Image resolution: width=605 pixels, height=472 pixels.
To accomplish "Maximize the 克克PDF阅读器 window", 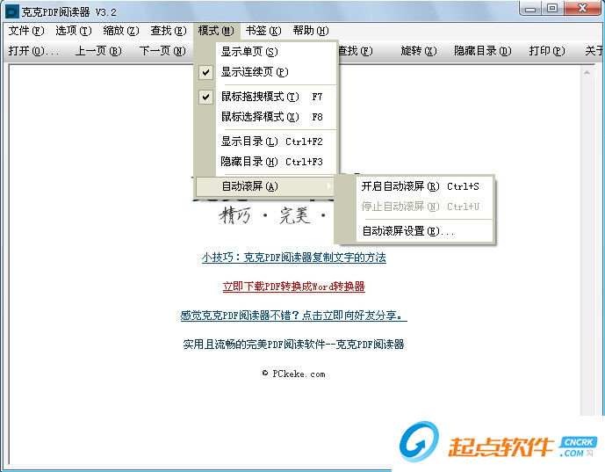I will click(552, 9).
